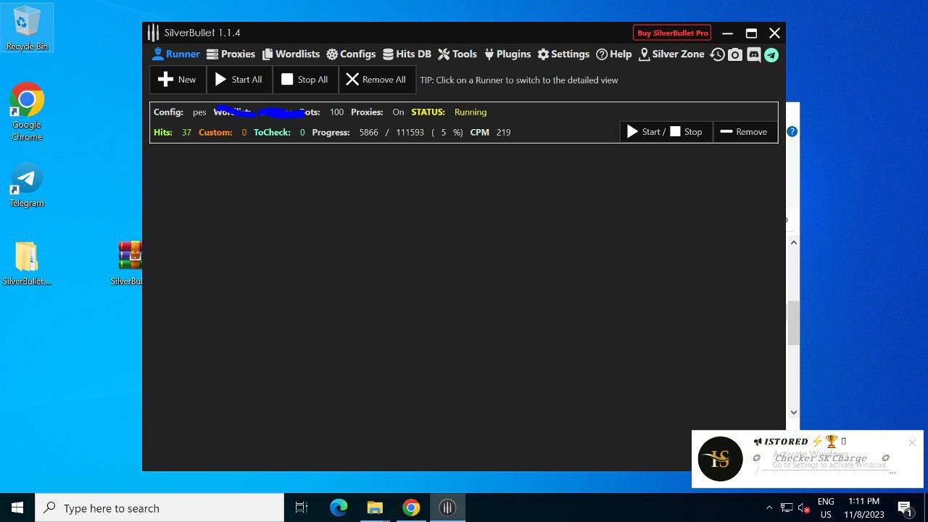Open the Silver Zone tab
Screen dimensions: 928x522
671,54
